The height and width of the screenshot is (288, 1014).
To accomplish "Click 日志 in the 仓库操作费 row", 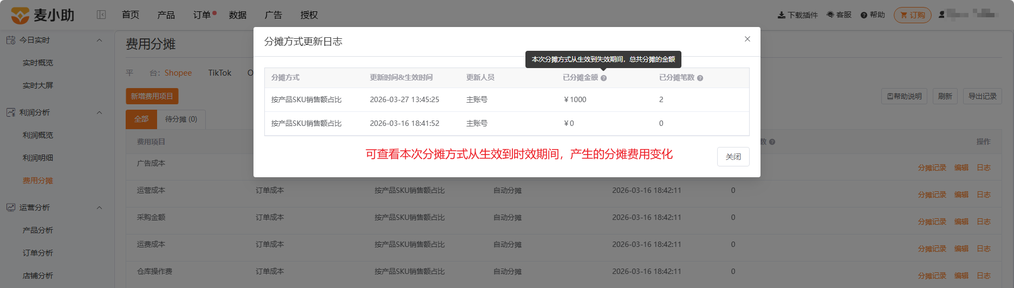I will pos(984,276).
